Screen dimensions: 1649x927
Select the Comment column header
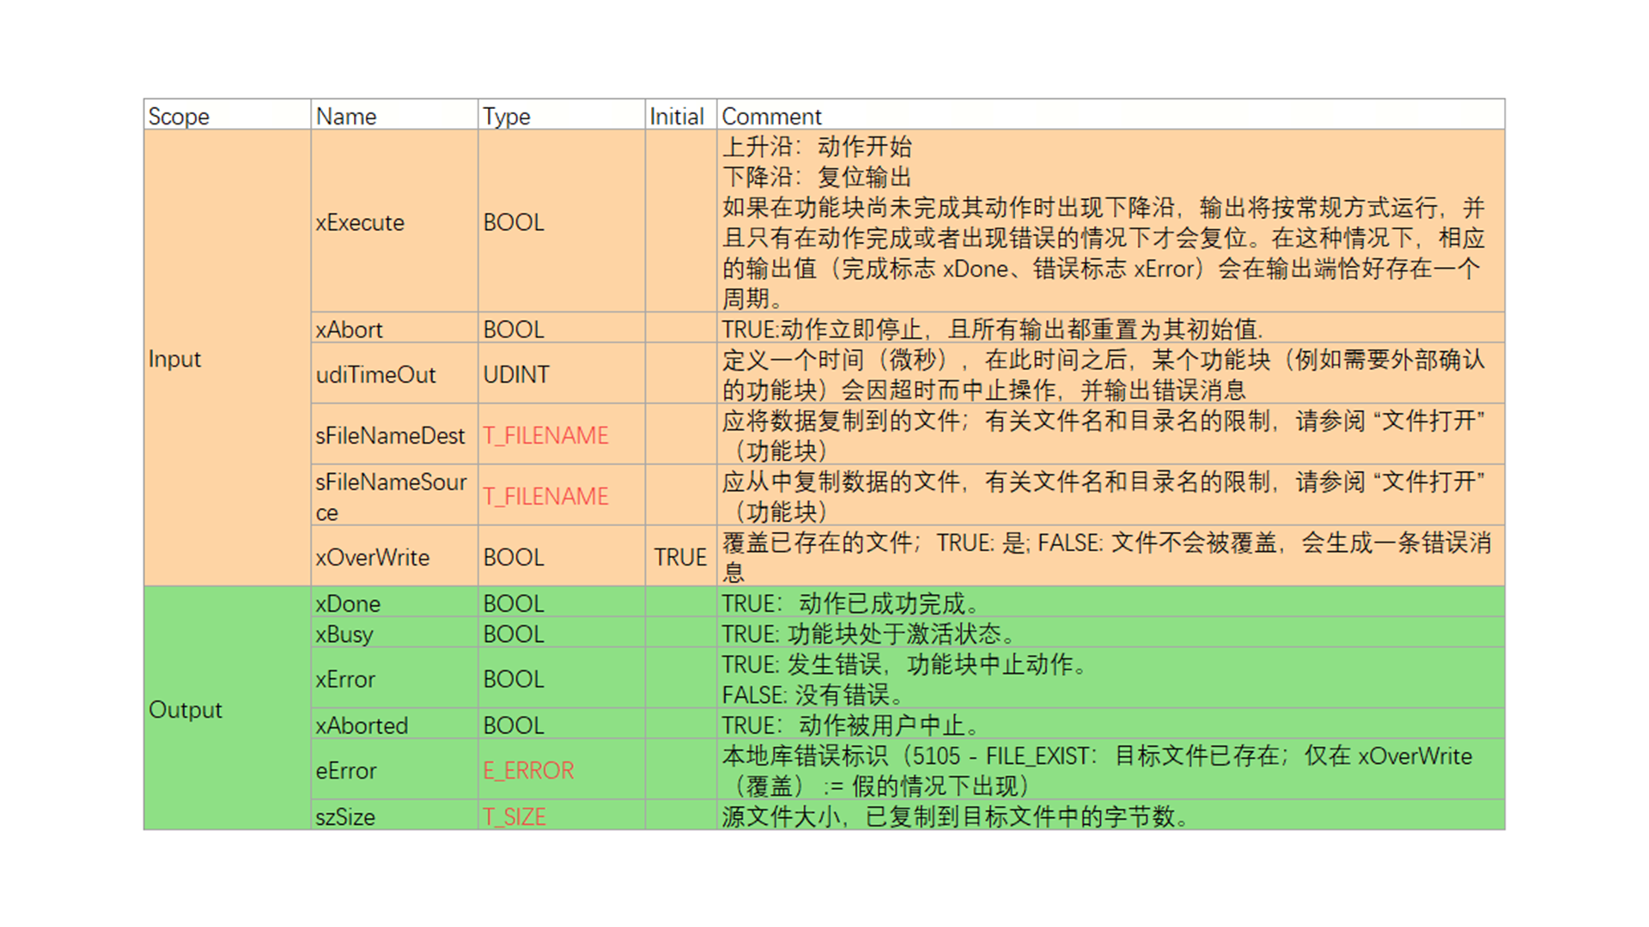point(771,116)
